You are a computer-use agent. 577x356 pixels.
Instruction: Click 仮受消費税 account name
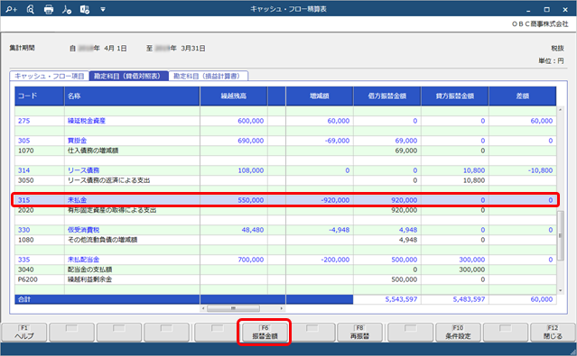point(84,230)
